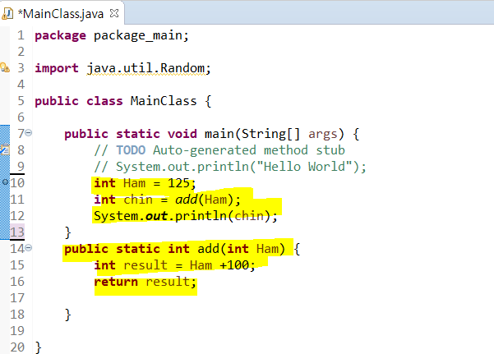This screenshot has width=494, height=354.
Task: Collapse the add method fold marker
Action: point(28,248)
